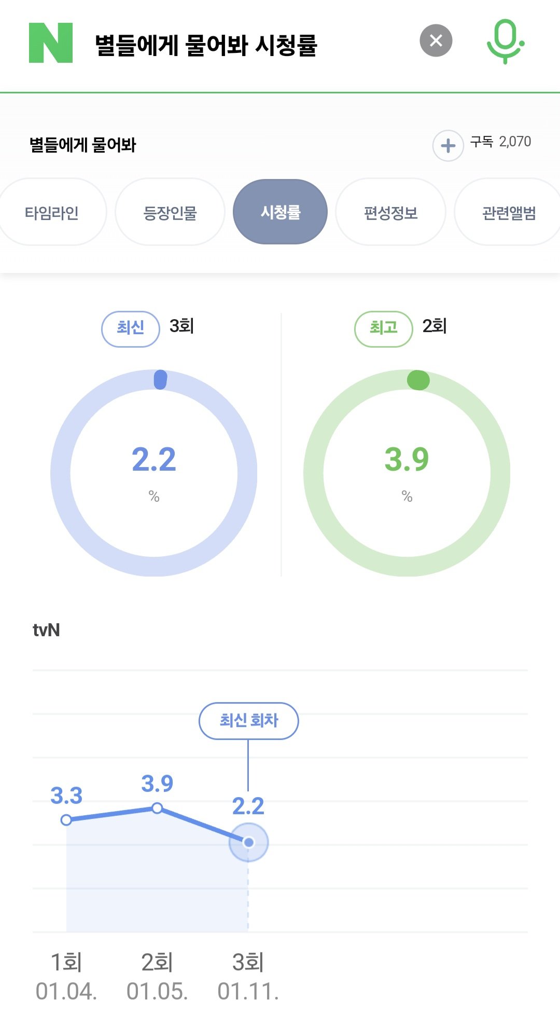
Task: Open the 편성정보 tab
Action: click(390, 212)
